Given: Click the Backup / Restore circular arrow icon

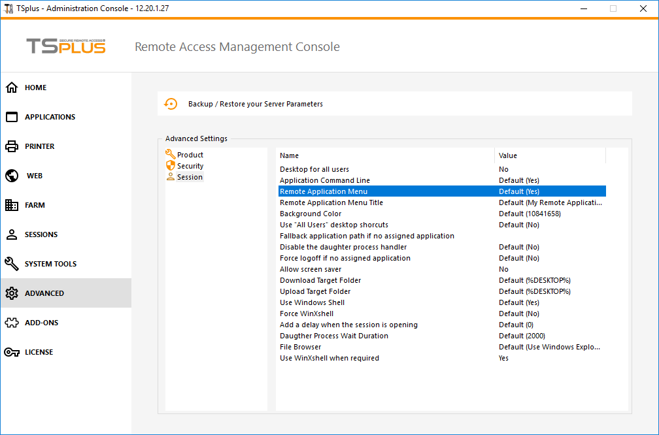Looking at the screenshot, I should (171, 104).
